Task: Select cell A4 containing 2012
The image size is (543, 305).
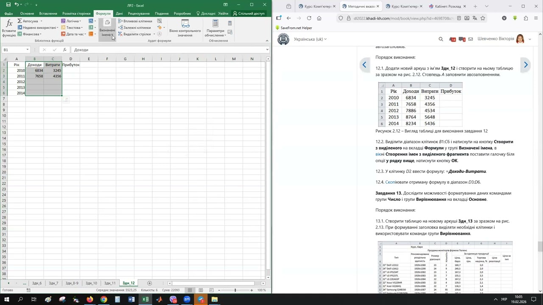Action: click(17, 82)
